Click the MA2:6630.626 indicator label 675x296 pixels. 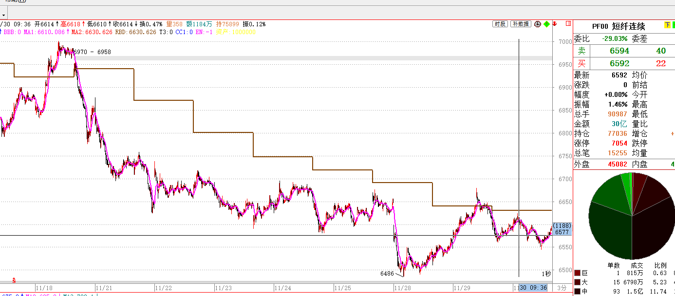[92, 32]
